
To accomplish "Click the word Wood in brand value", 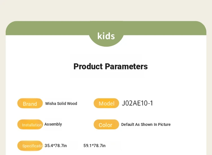I will coord(72,104).
